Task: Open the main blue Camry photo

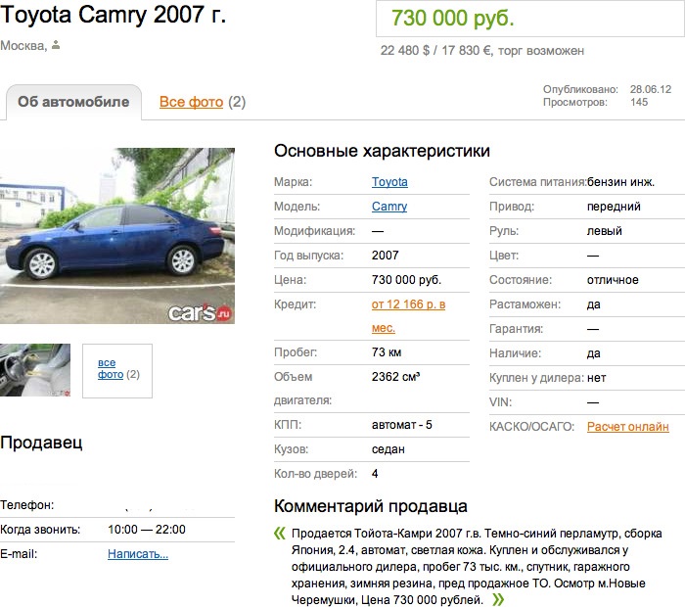Action: pos(117,236)
